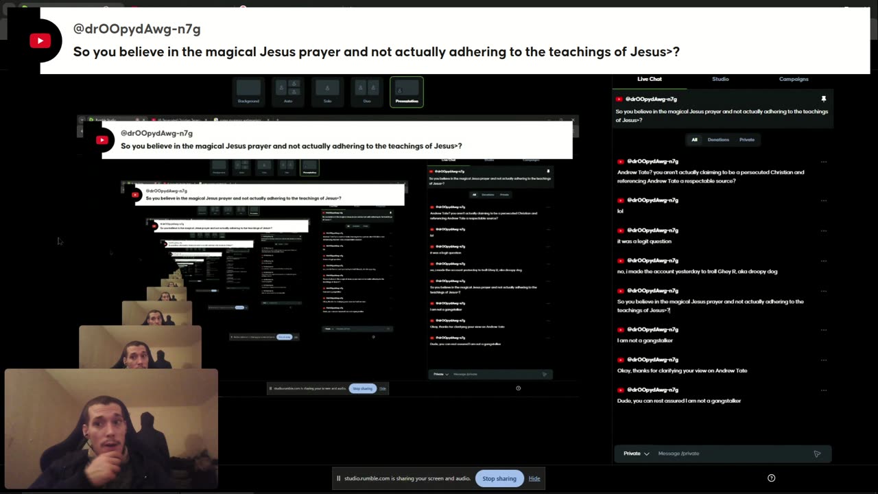Hide the screen sharing notification bar

[x=534, y=478]
